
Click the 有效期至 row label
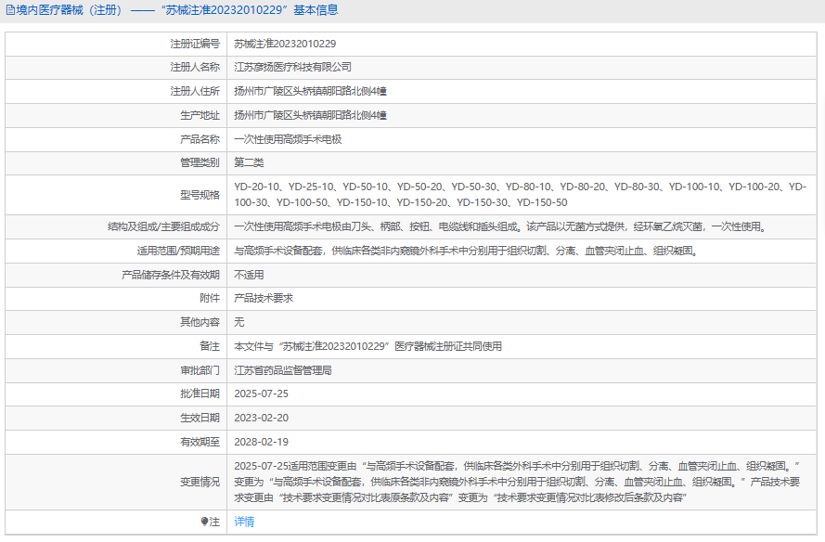click(x=200, y=442)
